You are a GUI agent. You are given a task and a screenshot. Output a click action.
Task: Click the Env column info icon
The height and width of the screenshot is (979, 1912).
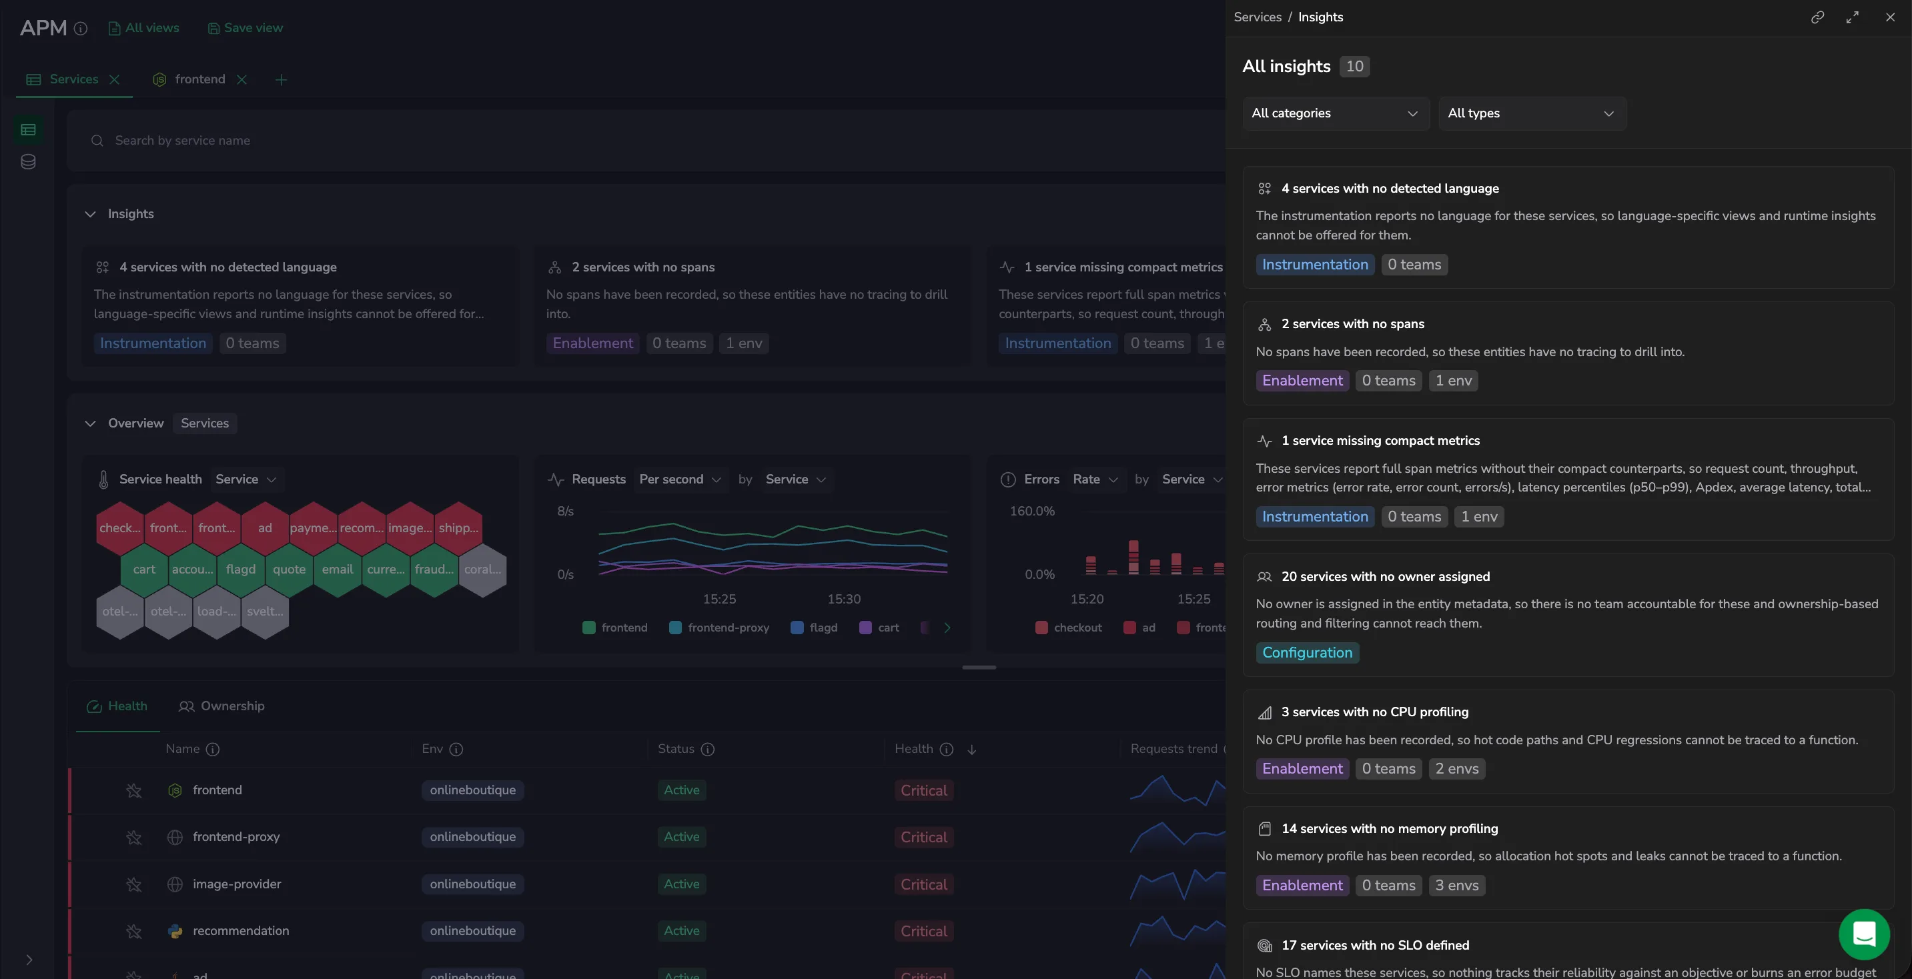pos(456,749)
